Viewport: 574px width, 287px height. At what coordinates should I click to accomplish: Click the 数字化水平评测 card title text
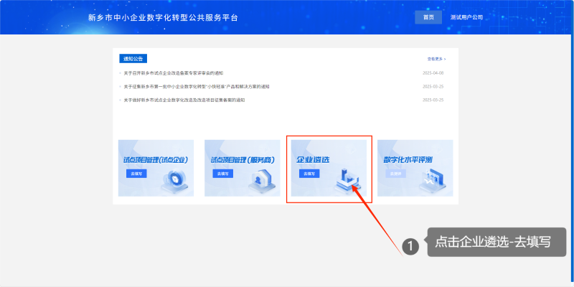(408, 159)
